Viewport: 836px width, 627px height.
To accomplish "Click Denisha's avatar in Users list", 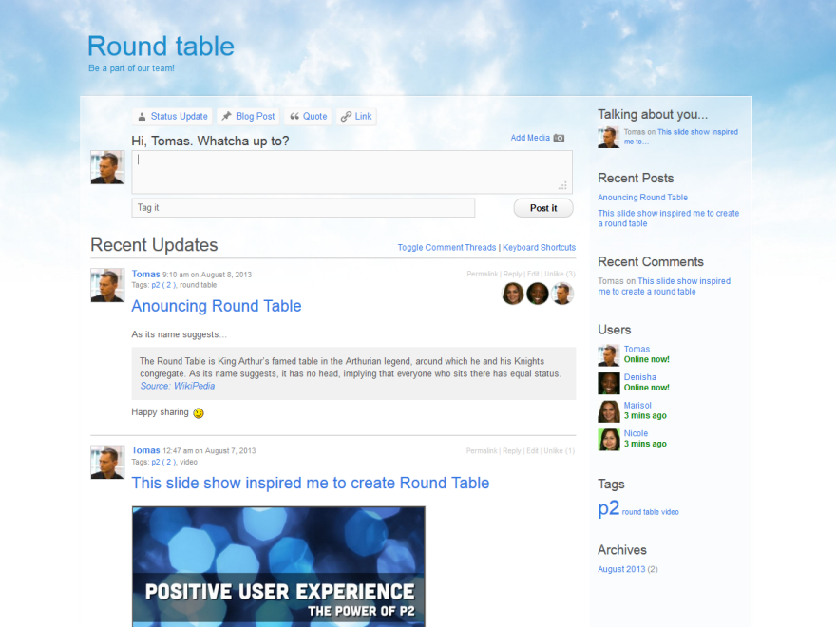I will [609, 383].
